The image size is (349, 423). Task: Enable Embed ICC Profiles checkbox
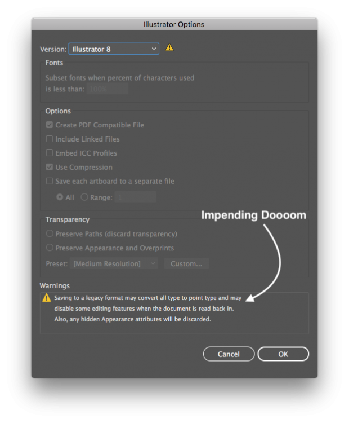[x=50, y=153]
